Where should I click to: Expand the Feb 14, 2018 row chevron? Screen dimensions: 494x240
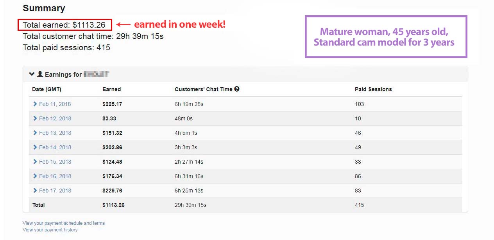[x=35, y=147]
